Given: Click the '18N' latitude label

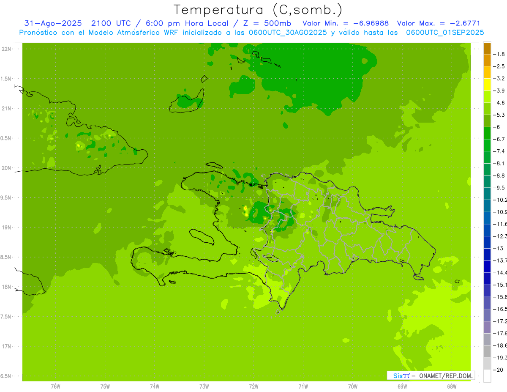Looking at the screenshot, I should click(x=7, y=287).
